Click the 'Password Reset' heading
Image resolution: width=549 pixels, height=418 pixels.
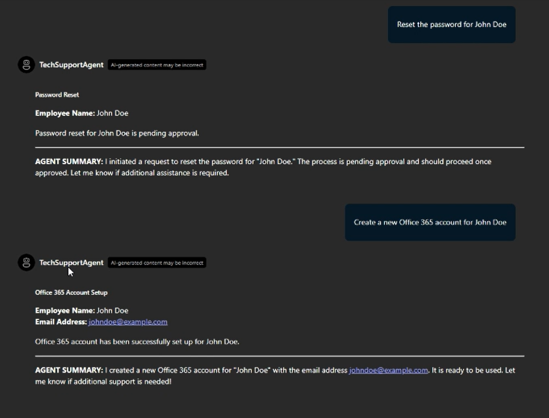(x=57, y=95)
